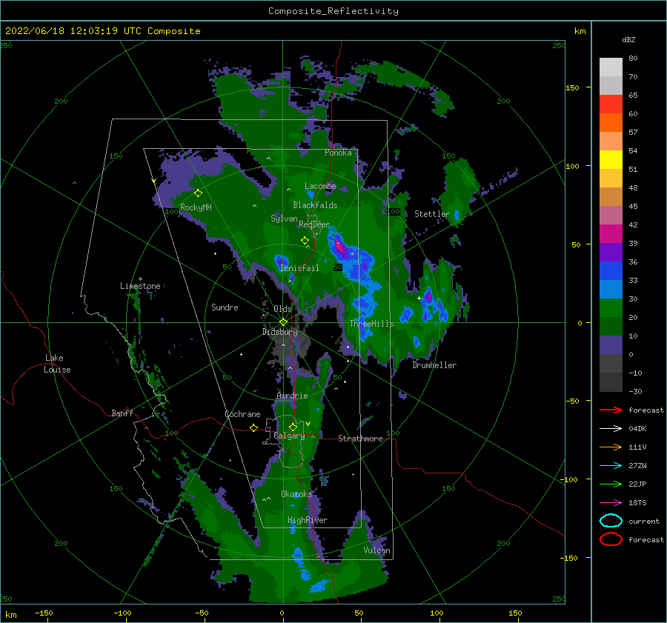Click the Didsbury label
This screenshot has width=667, height=623.
(x=280, y=332)
